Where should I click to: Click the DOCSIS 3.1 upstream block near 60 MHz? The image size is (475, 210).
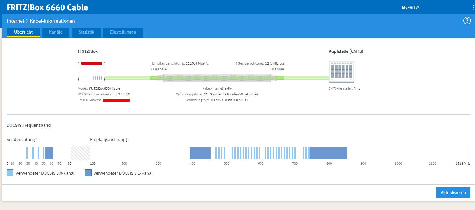(49, 153)
